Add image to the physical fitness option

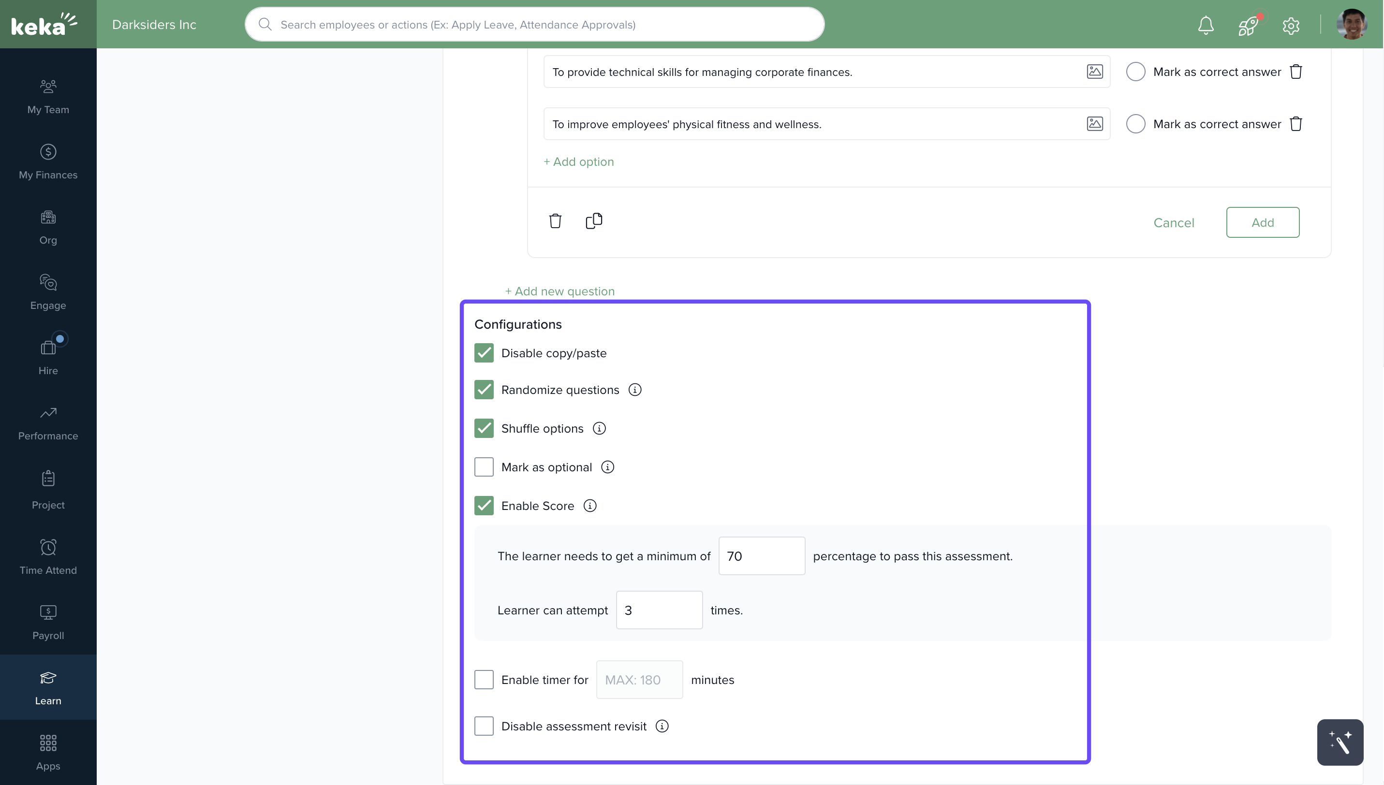1094,124
